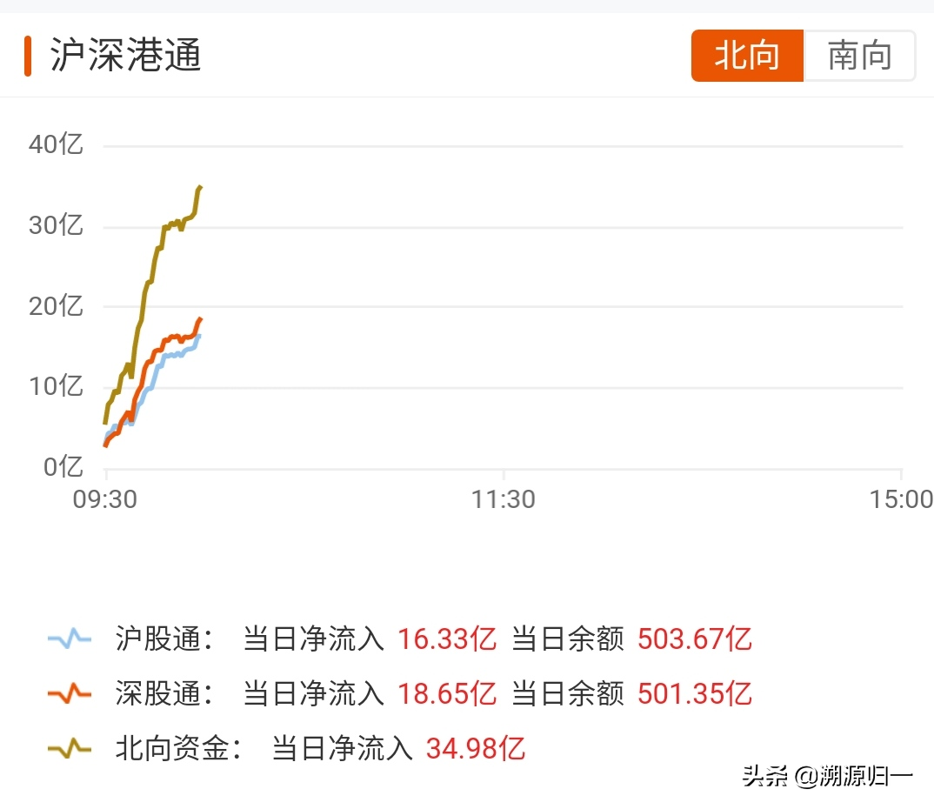Image resolution: width=934 pixels, height=809 pixels.
Task: Click the 15:00 time axis marker
Action: click(901, 499)
